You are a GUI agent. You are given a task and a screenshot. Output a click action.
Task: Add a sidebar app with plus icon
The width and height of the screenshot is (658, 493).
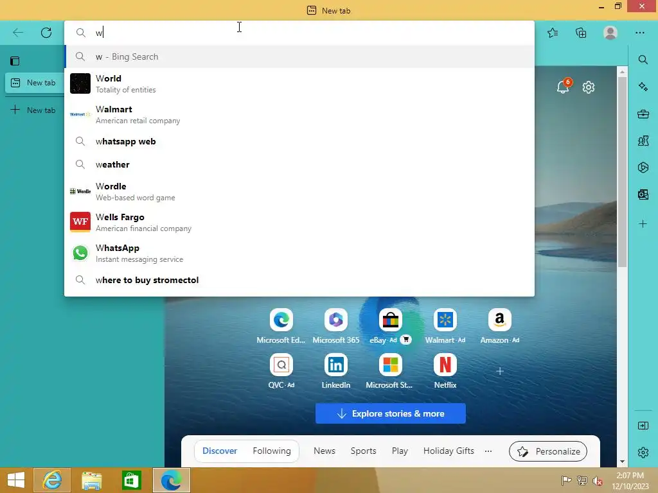pyautogui.click(x=643, y=224)
